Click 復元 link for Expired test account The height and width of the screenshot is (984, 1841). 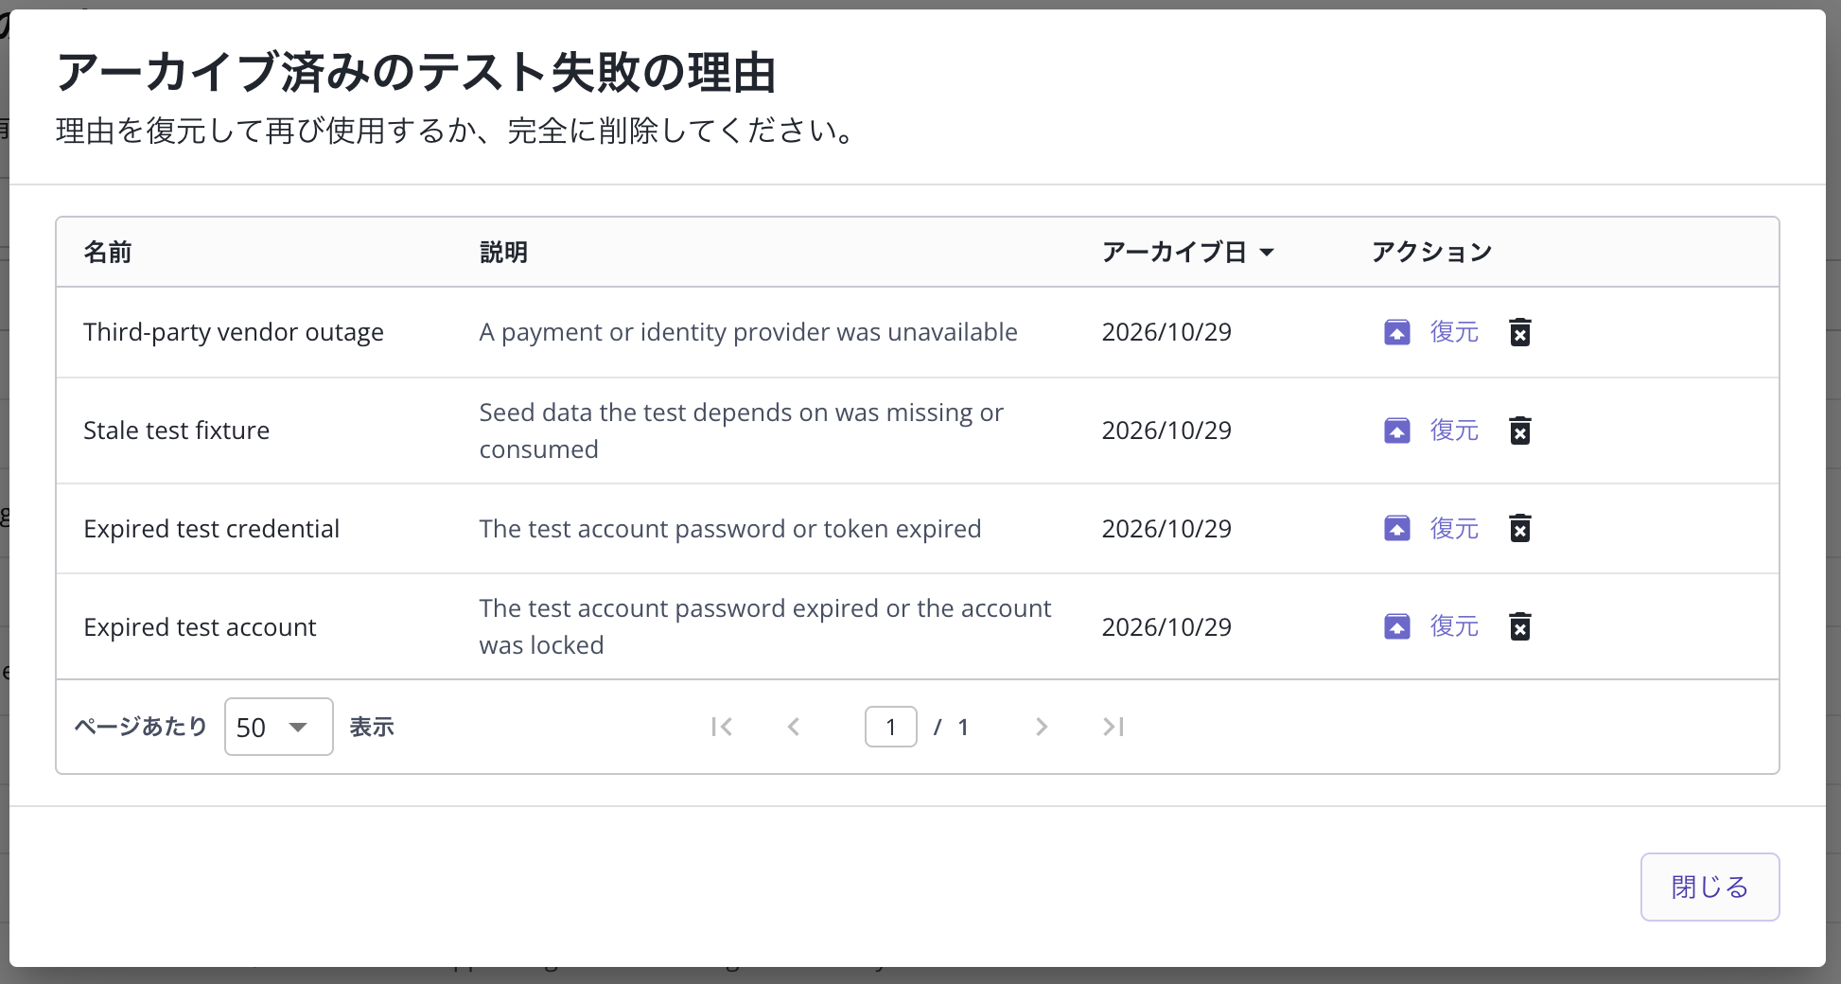tap(1454, 626)
